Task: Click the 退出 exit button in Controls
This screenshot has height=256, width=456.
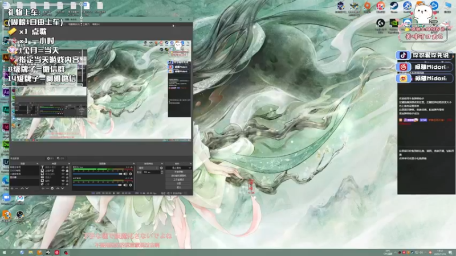Action: click(178, 187)
